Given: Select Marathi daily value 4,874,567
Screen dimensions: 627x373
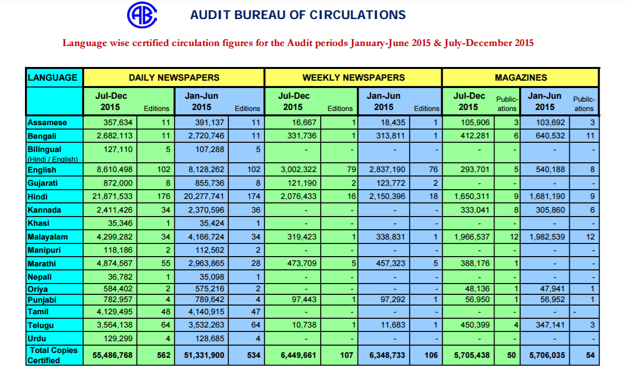Looking at the screenshot, I should click(x=114, y=263).
